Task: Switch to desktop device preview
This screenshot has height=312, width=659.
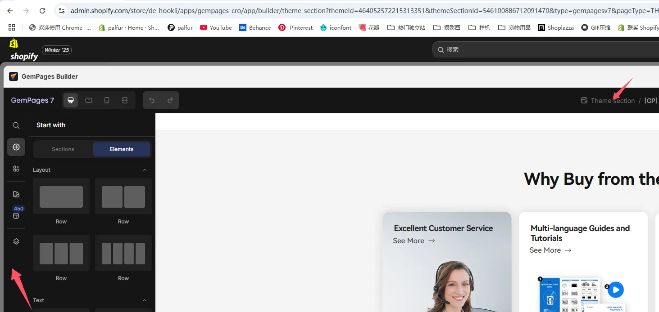Action: [71, 100]
